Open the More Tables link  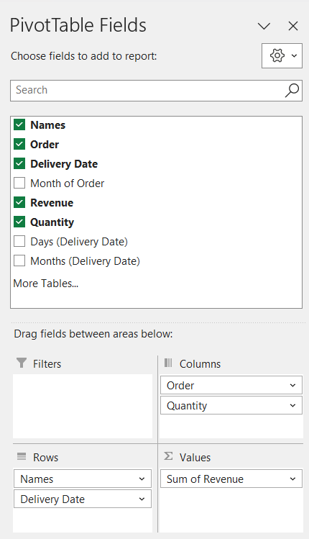coord(46,284)
